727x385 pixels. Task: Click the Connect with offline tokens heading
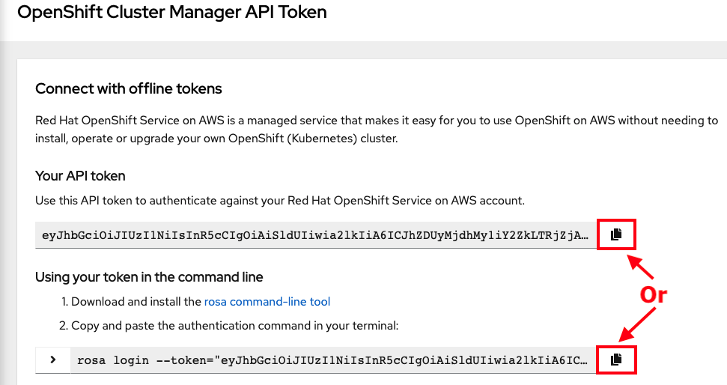click(129, 89)
